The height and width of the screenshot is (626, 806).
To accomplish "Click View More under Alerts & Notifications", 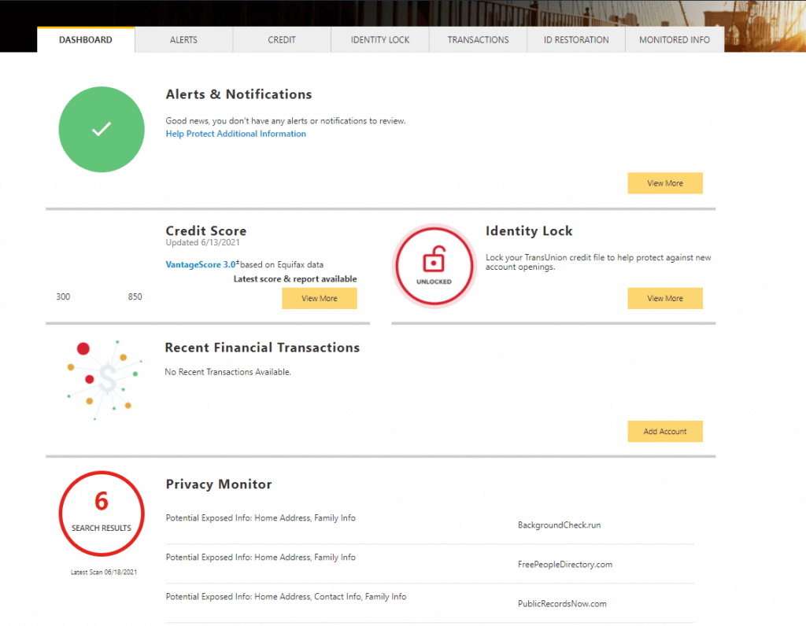I will coord(665,182).
